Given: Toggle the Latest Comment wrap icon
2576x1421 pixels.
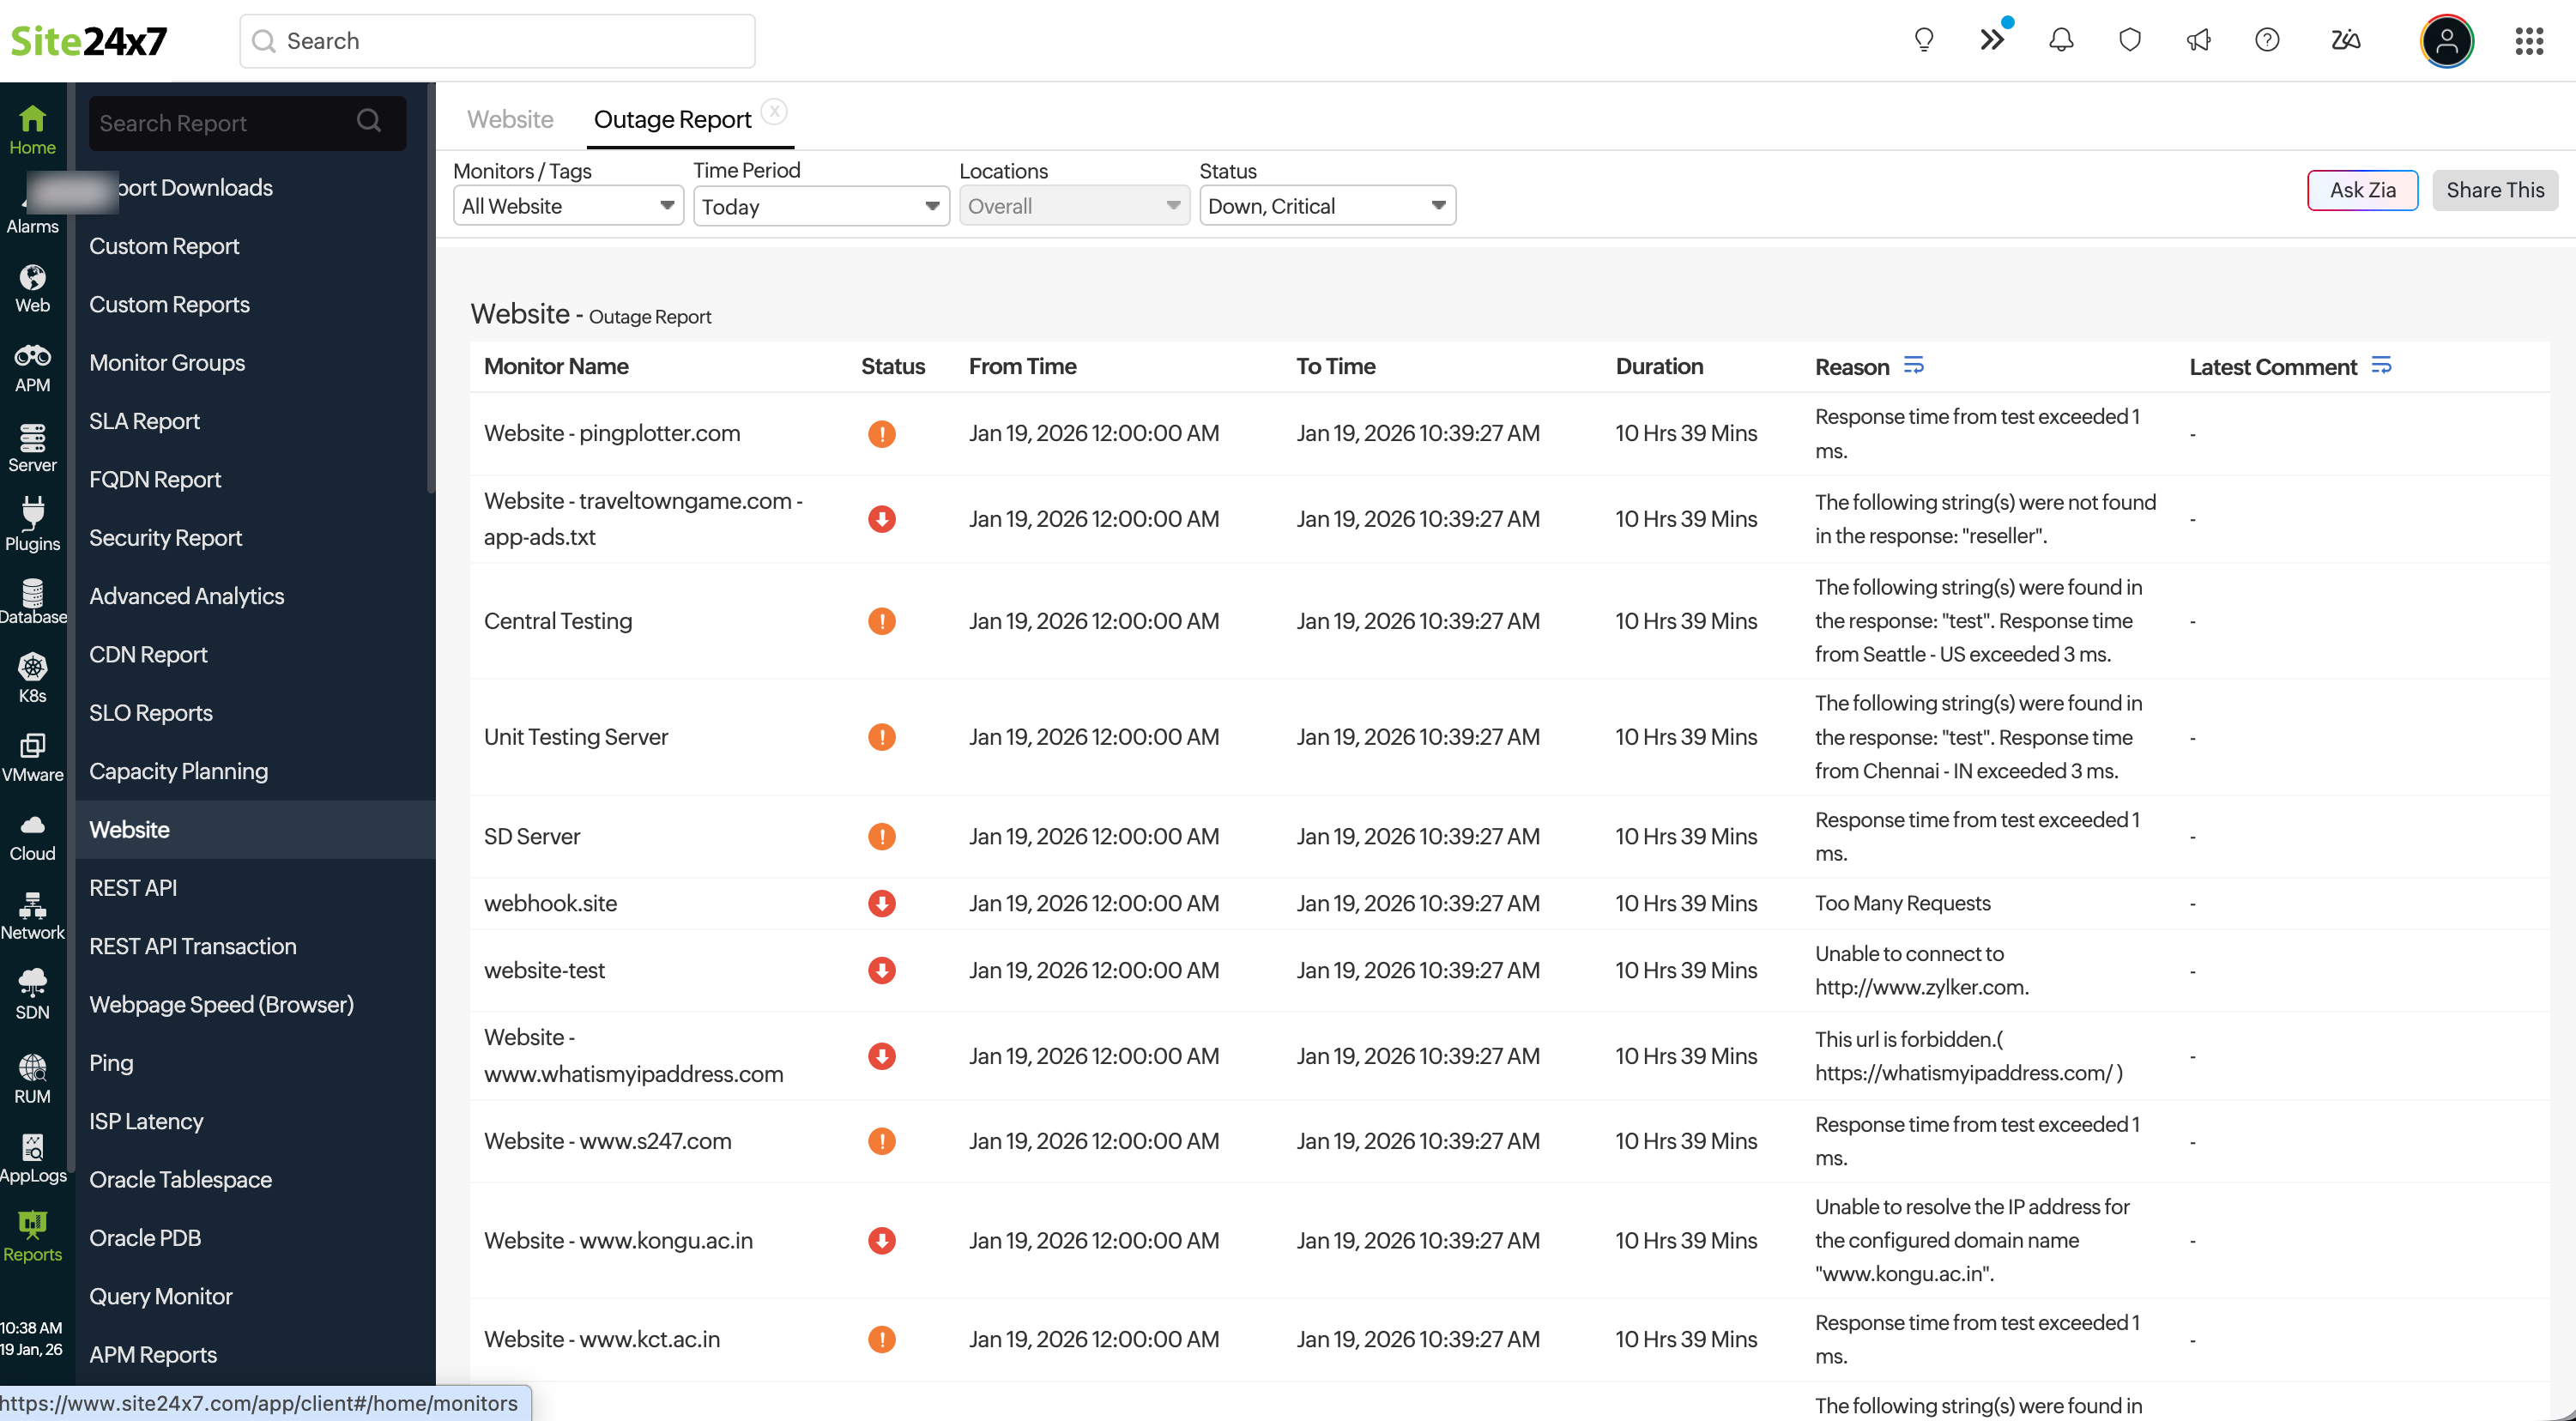Looking at the screenshot, I should [x=2381, y=365].
